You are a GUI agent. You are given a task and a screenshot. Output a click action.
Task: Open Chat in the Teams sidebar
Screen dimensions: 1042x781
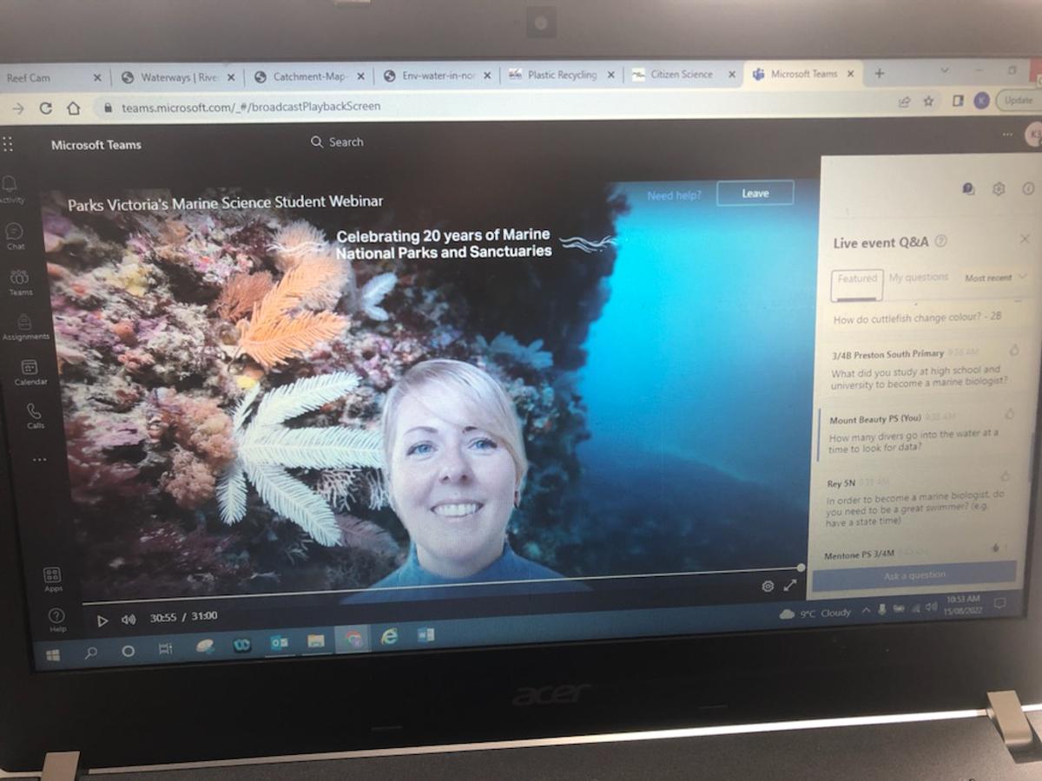15,236
